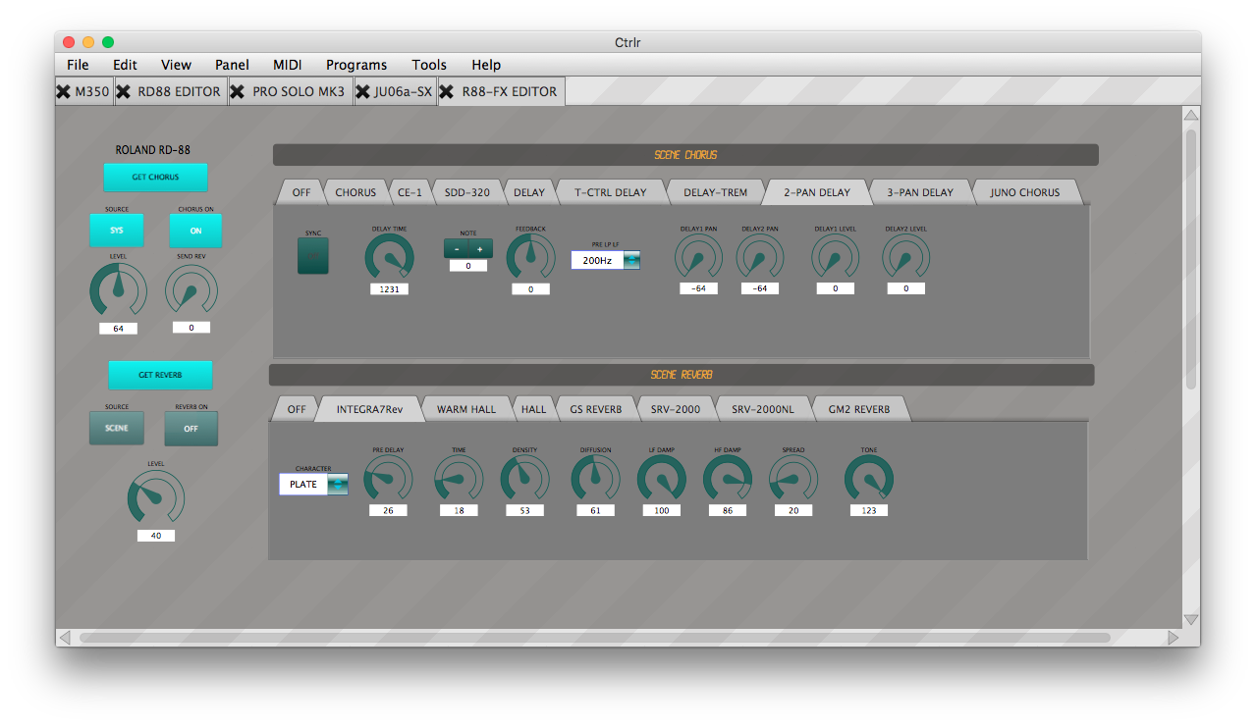Image resolution: width=1256 pixels, height=726 pixels.
Task: Open the Panel menu
Action: click(x=232, y=65)
